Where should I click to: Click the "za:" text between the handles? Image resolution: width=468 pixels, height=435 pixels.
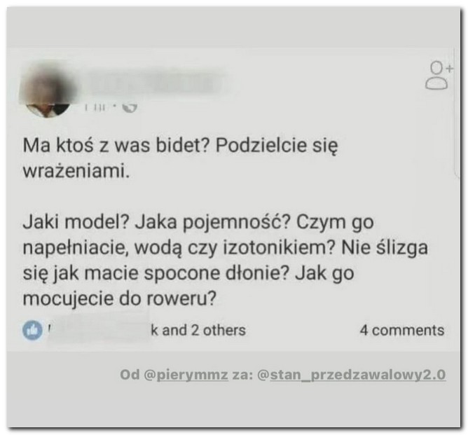pyautogui.click(x=242, y=375)
